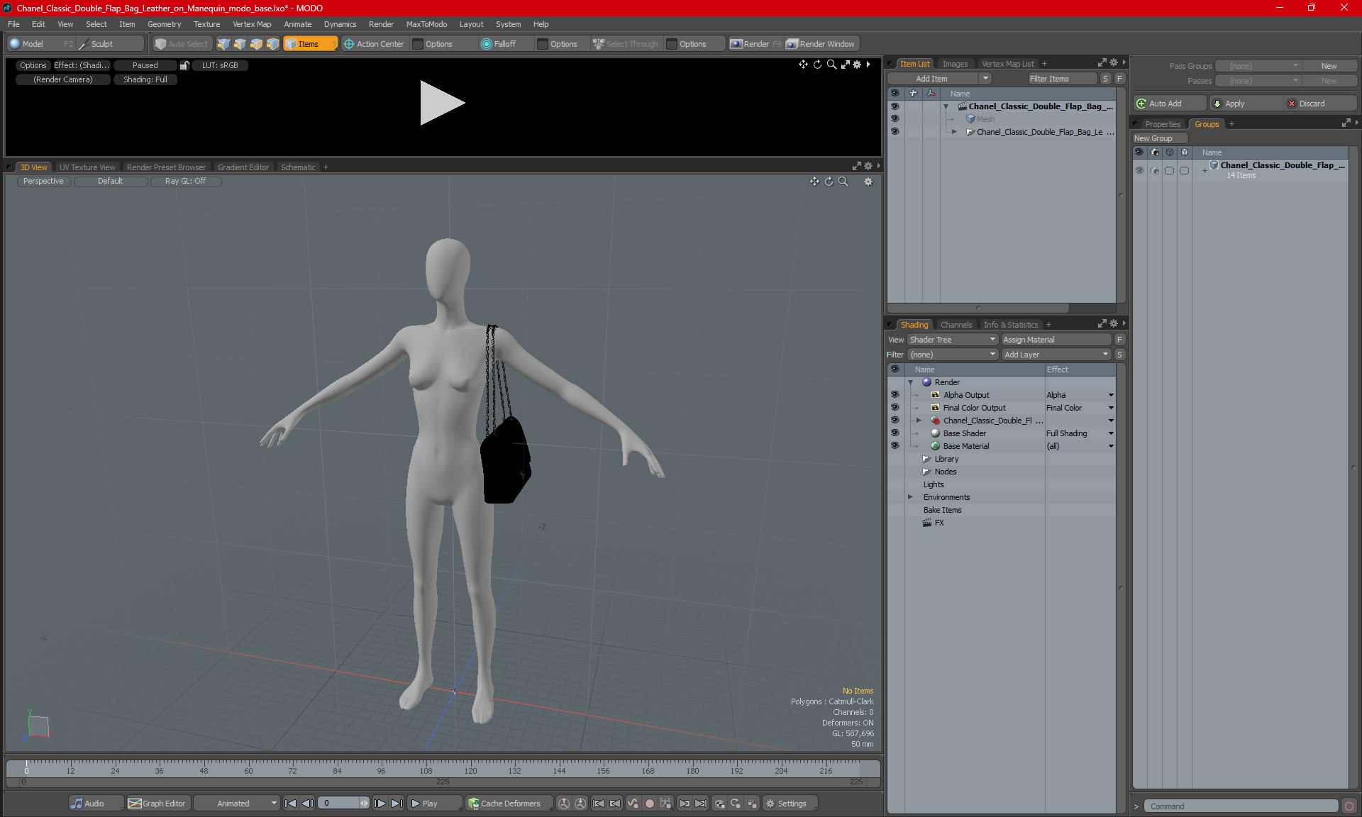Toggle visibility eye for Mesh item
Image resolution: width=1362 pixels, height=817 pixels.
[x=895, y=119]
